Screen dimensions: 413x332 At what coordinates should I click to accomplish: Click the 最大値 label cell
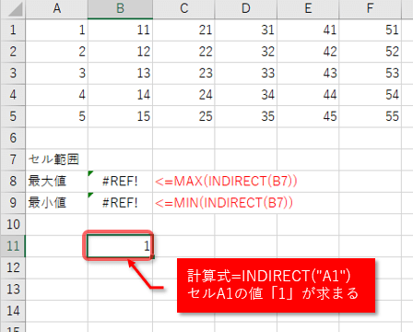coord(56,181)
